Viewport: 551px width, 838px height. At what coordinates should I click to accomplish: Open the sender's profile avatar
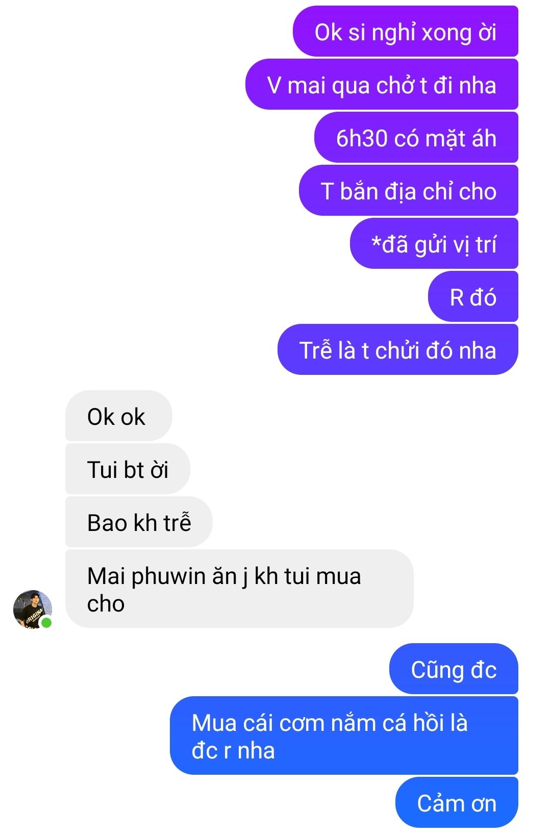pos(33,609)
